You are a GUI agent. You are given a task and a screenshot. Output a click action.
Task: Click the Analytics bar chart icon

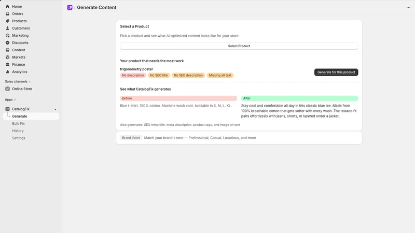tap(7, 72)
